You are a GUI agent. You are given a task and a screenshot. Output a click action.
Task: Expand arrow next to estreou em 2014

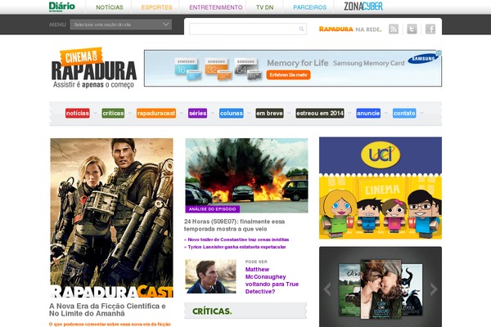(x=349, y=113)
